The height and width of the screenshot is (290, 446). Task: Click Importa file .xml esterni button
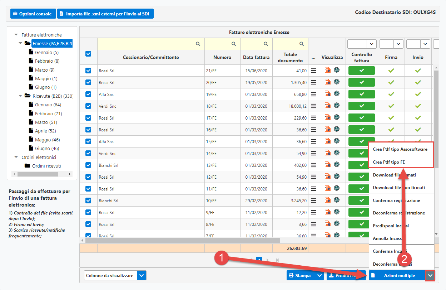coord(105,14)
